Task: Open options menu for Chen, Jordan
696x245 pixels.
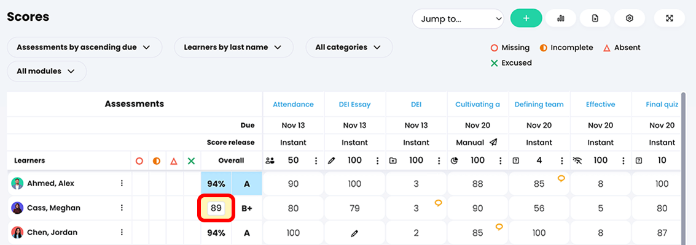Action: click(x=122, y=232)
